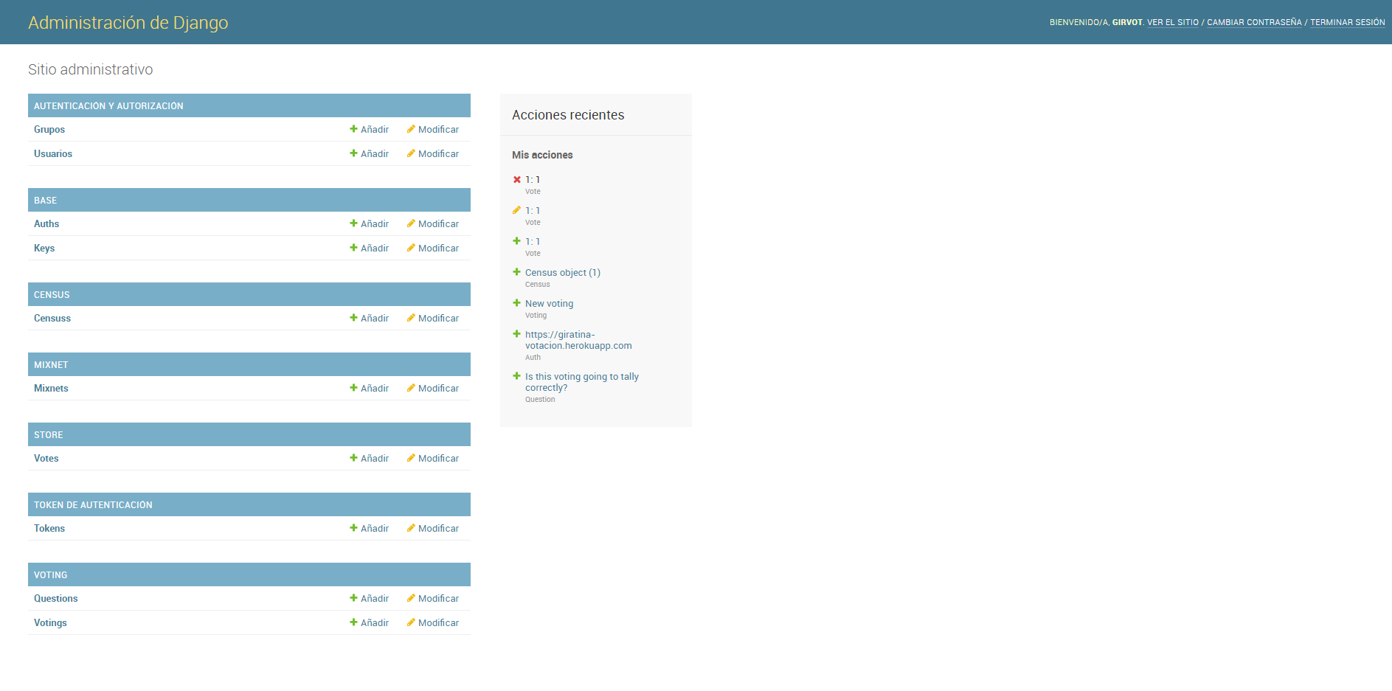This screenshot has width=1392, height=691.
Task: Click the plus icon in the Grupos row
Action: coord(353,129)
